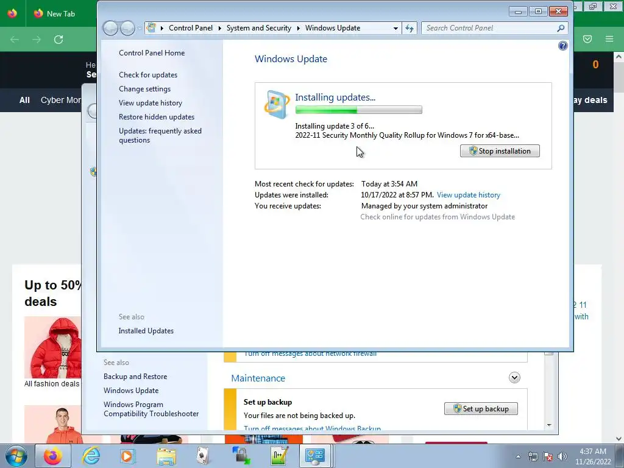The width and height of the screenshot is (624, 468).
Task: Reload the Firefox page
Action: 58,40
